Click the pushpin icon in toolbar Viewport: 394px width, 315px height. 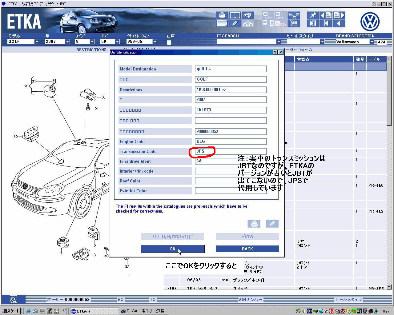click(x=313, y=15)
